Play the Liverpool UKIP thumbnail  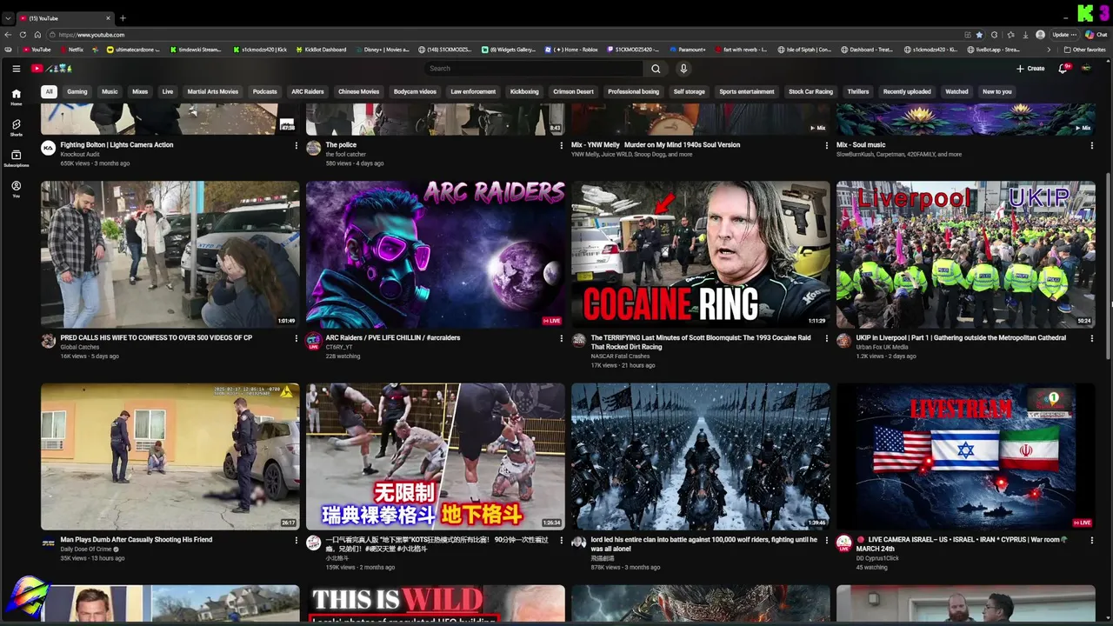pos(966,255)
